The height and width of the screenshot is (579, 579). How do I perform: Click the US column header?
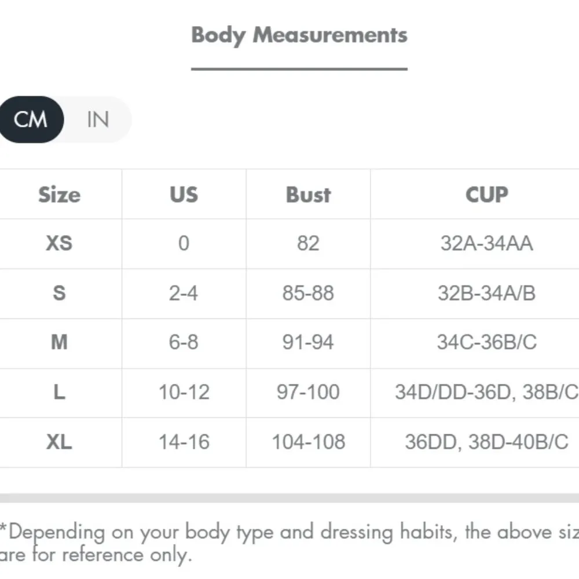[184, 195]
